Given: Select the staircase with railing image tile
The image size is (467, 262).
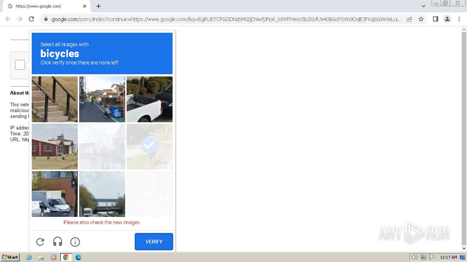Looking at the screenshot, I should (55, 99).
